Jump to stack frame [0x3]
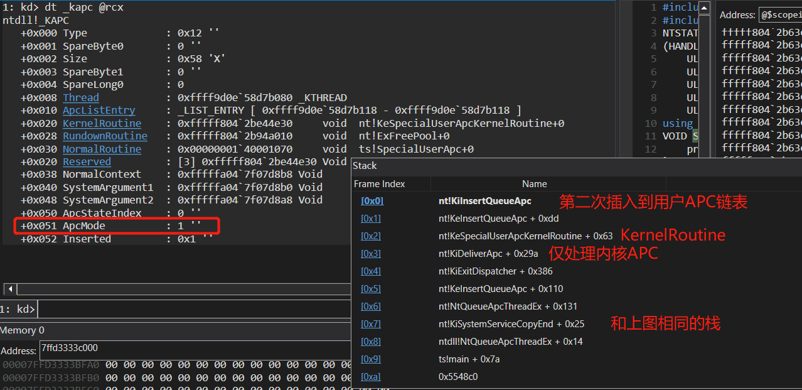 click(x=372, y=254)
